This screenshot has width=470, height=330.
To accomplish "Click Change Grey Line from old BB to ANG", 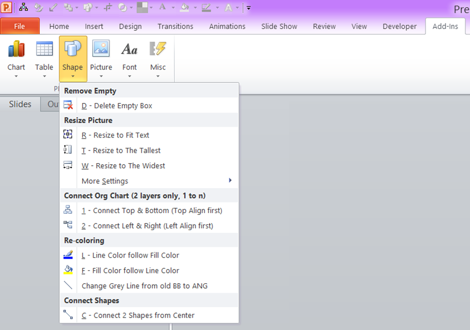I will click(x=144, y=285).
